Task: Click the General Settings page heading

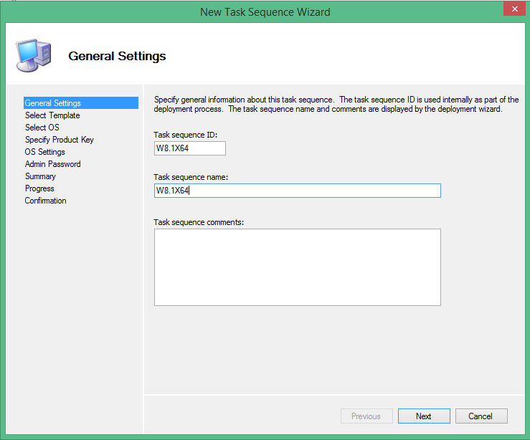Action: [x=117, y=56]
